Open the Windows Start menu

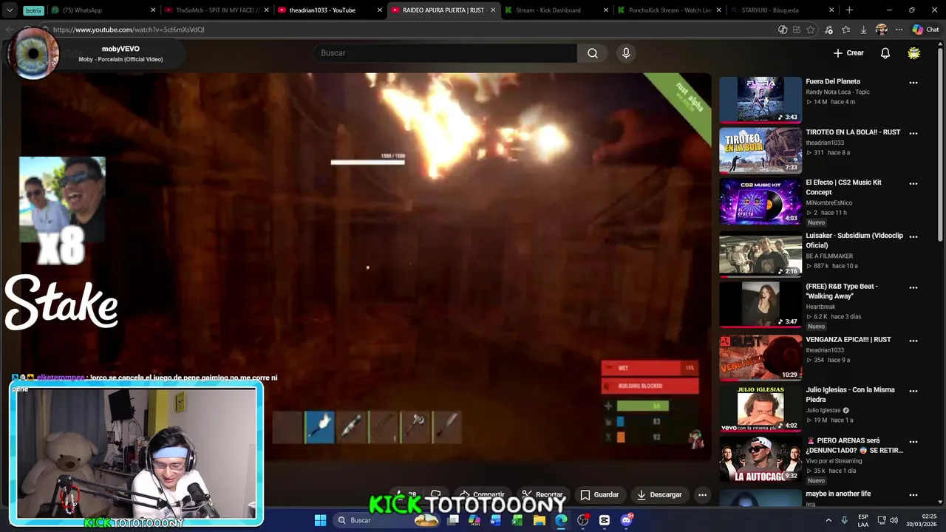[320, 520]
